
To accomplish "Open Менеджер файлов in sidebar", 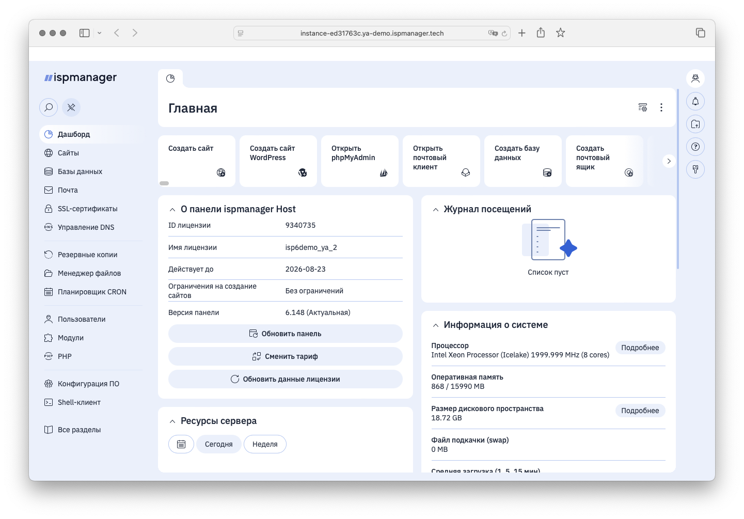I will (91, 273).
